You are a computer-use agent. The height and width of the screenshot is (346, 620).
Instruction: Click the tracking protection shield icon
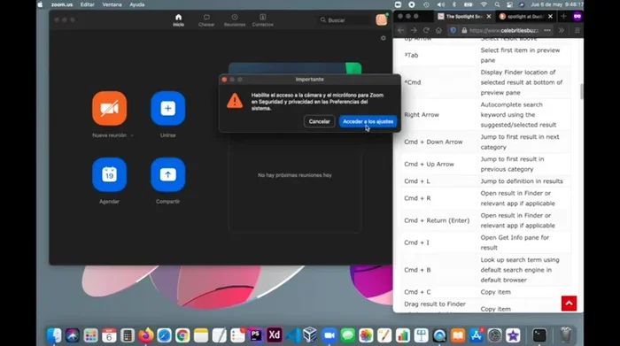click(453, 30)
